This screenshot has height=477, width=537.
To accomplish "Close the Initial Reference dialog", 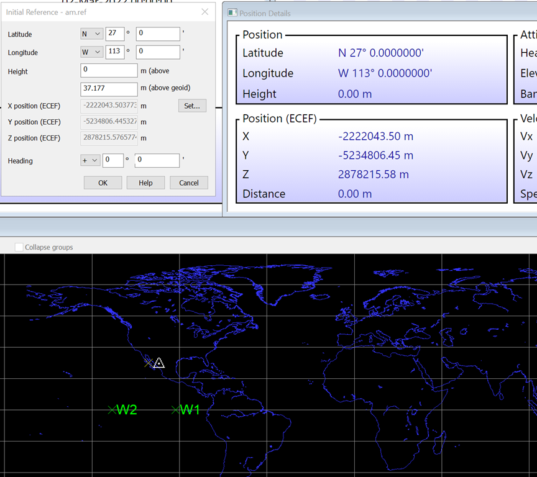I will [205, 12].
